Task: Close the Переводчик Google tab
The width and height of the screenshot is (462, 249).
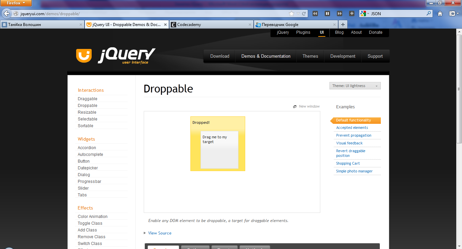Action: tap(334, 24)
